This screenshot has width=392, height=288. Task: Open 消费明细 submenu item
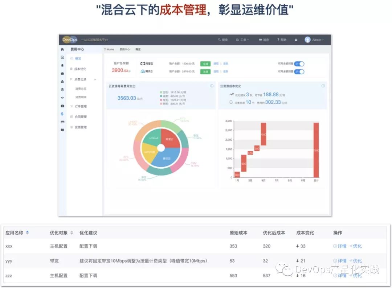click(81, 97)
